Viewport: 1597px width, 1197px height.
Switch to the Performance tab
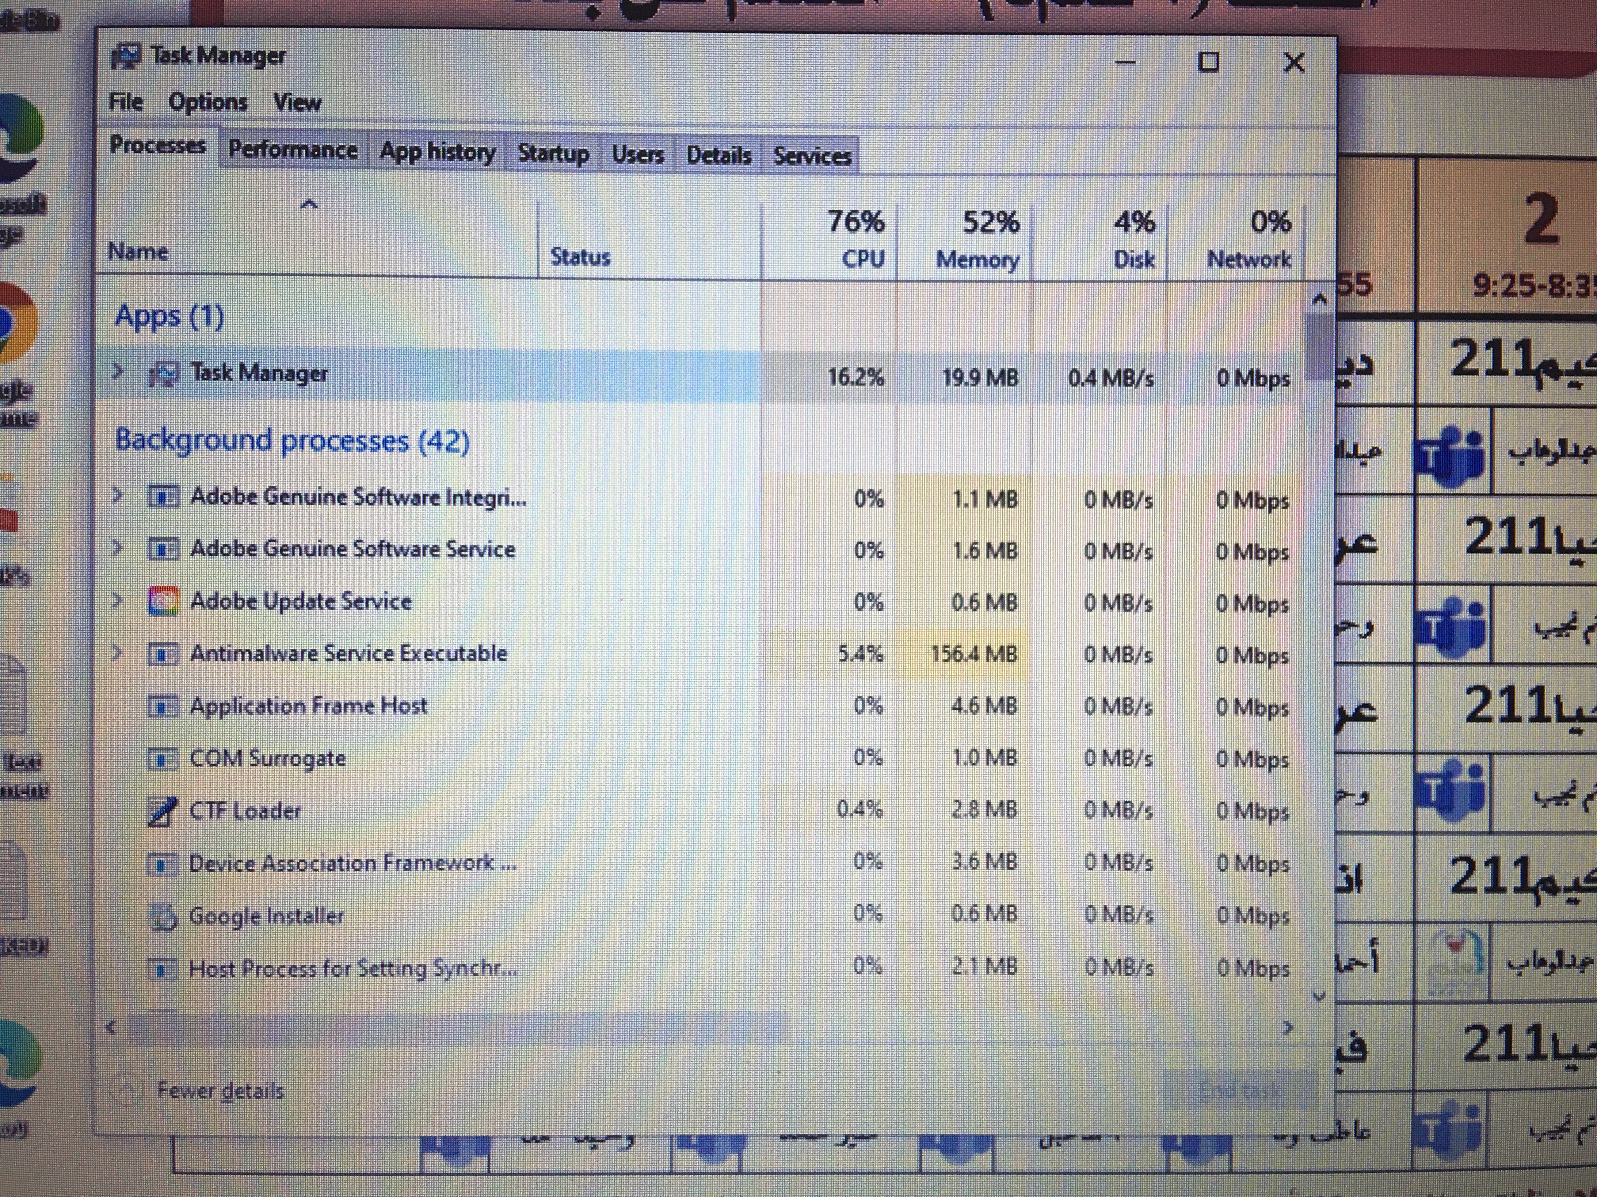tap(292, 150)
